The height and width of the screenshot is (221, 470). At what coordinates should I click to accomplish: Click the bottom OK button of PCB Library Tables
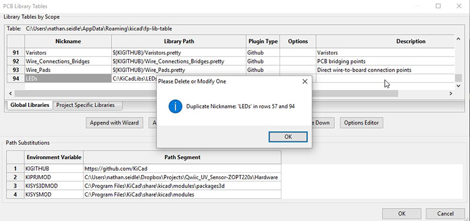402,213
